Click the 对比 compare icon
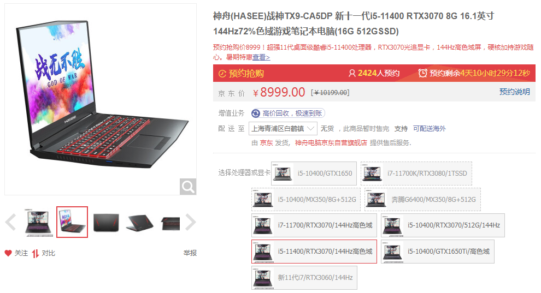This screenshot has width=541, height=293. tap(35, 253)
